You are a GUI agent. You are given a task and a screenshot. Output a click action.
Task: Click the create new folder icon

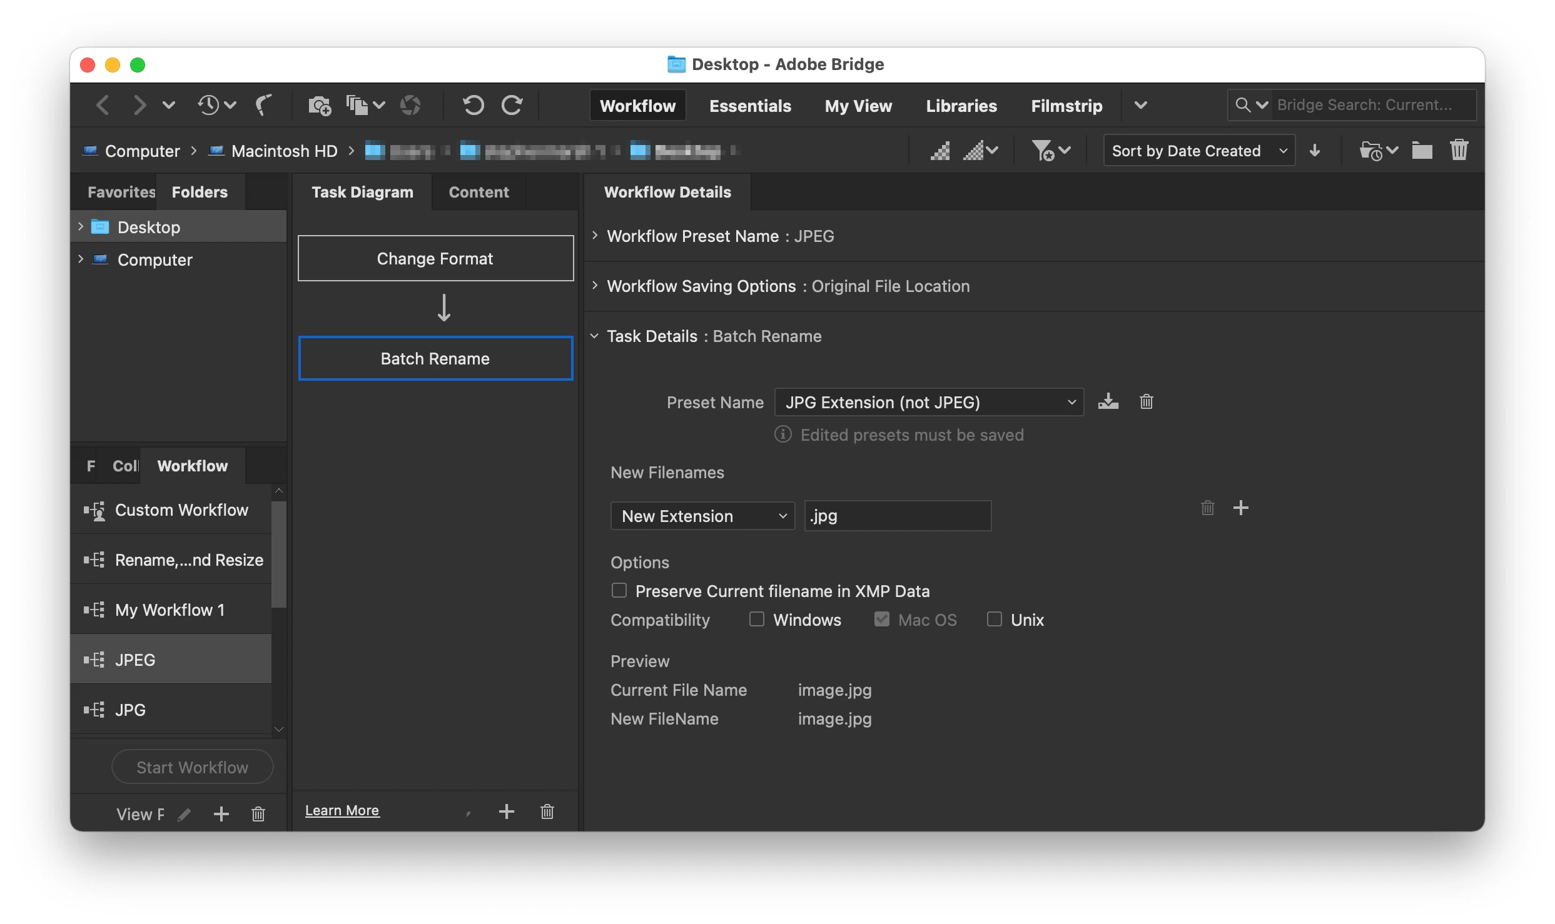click(1422, 151)
